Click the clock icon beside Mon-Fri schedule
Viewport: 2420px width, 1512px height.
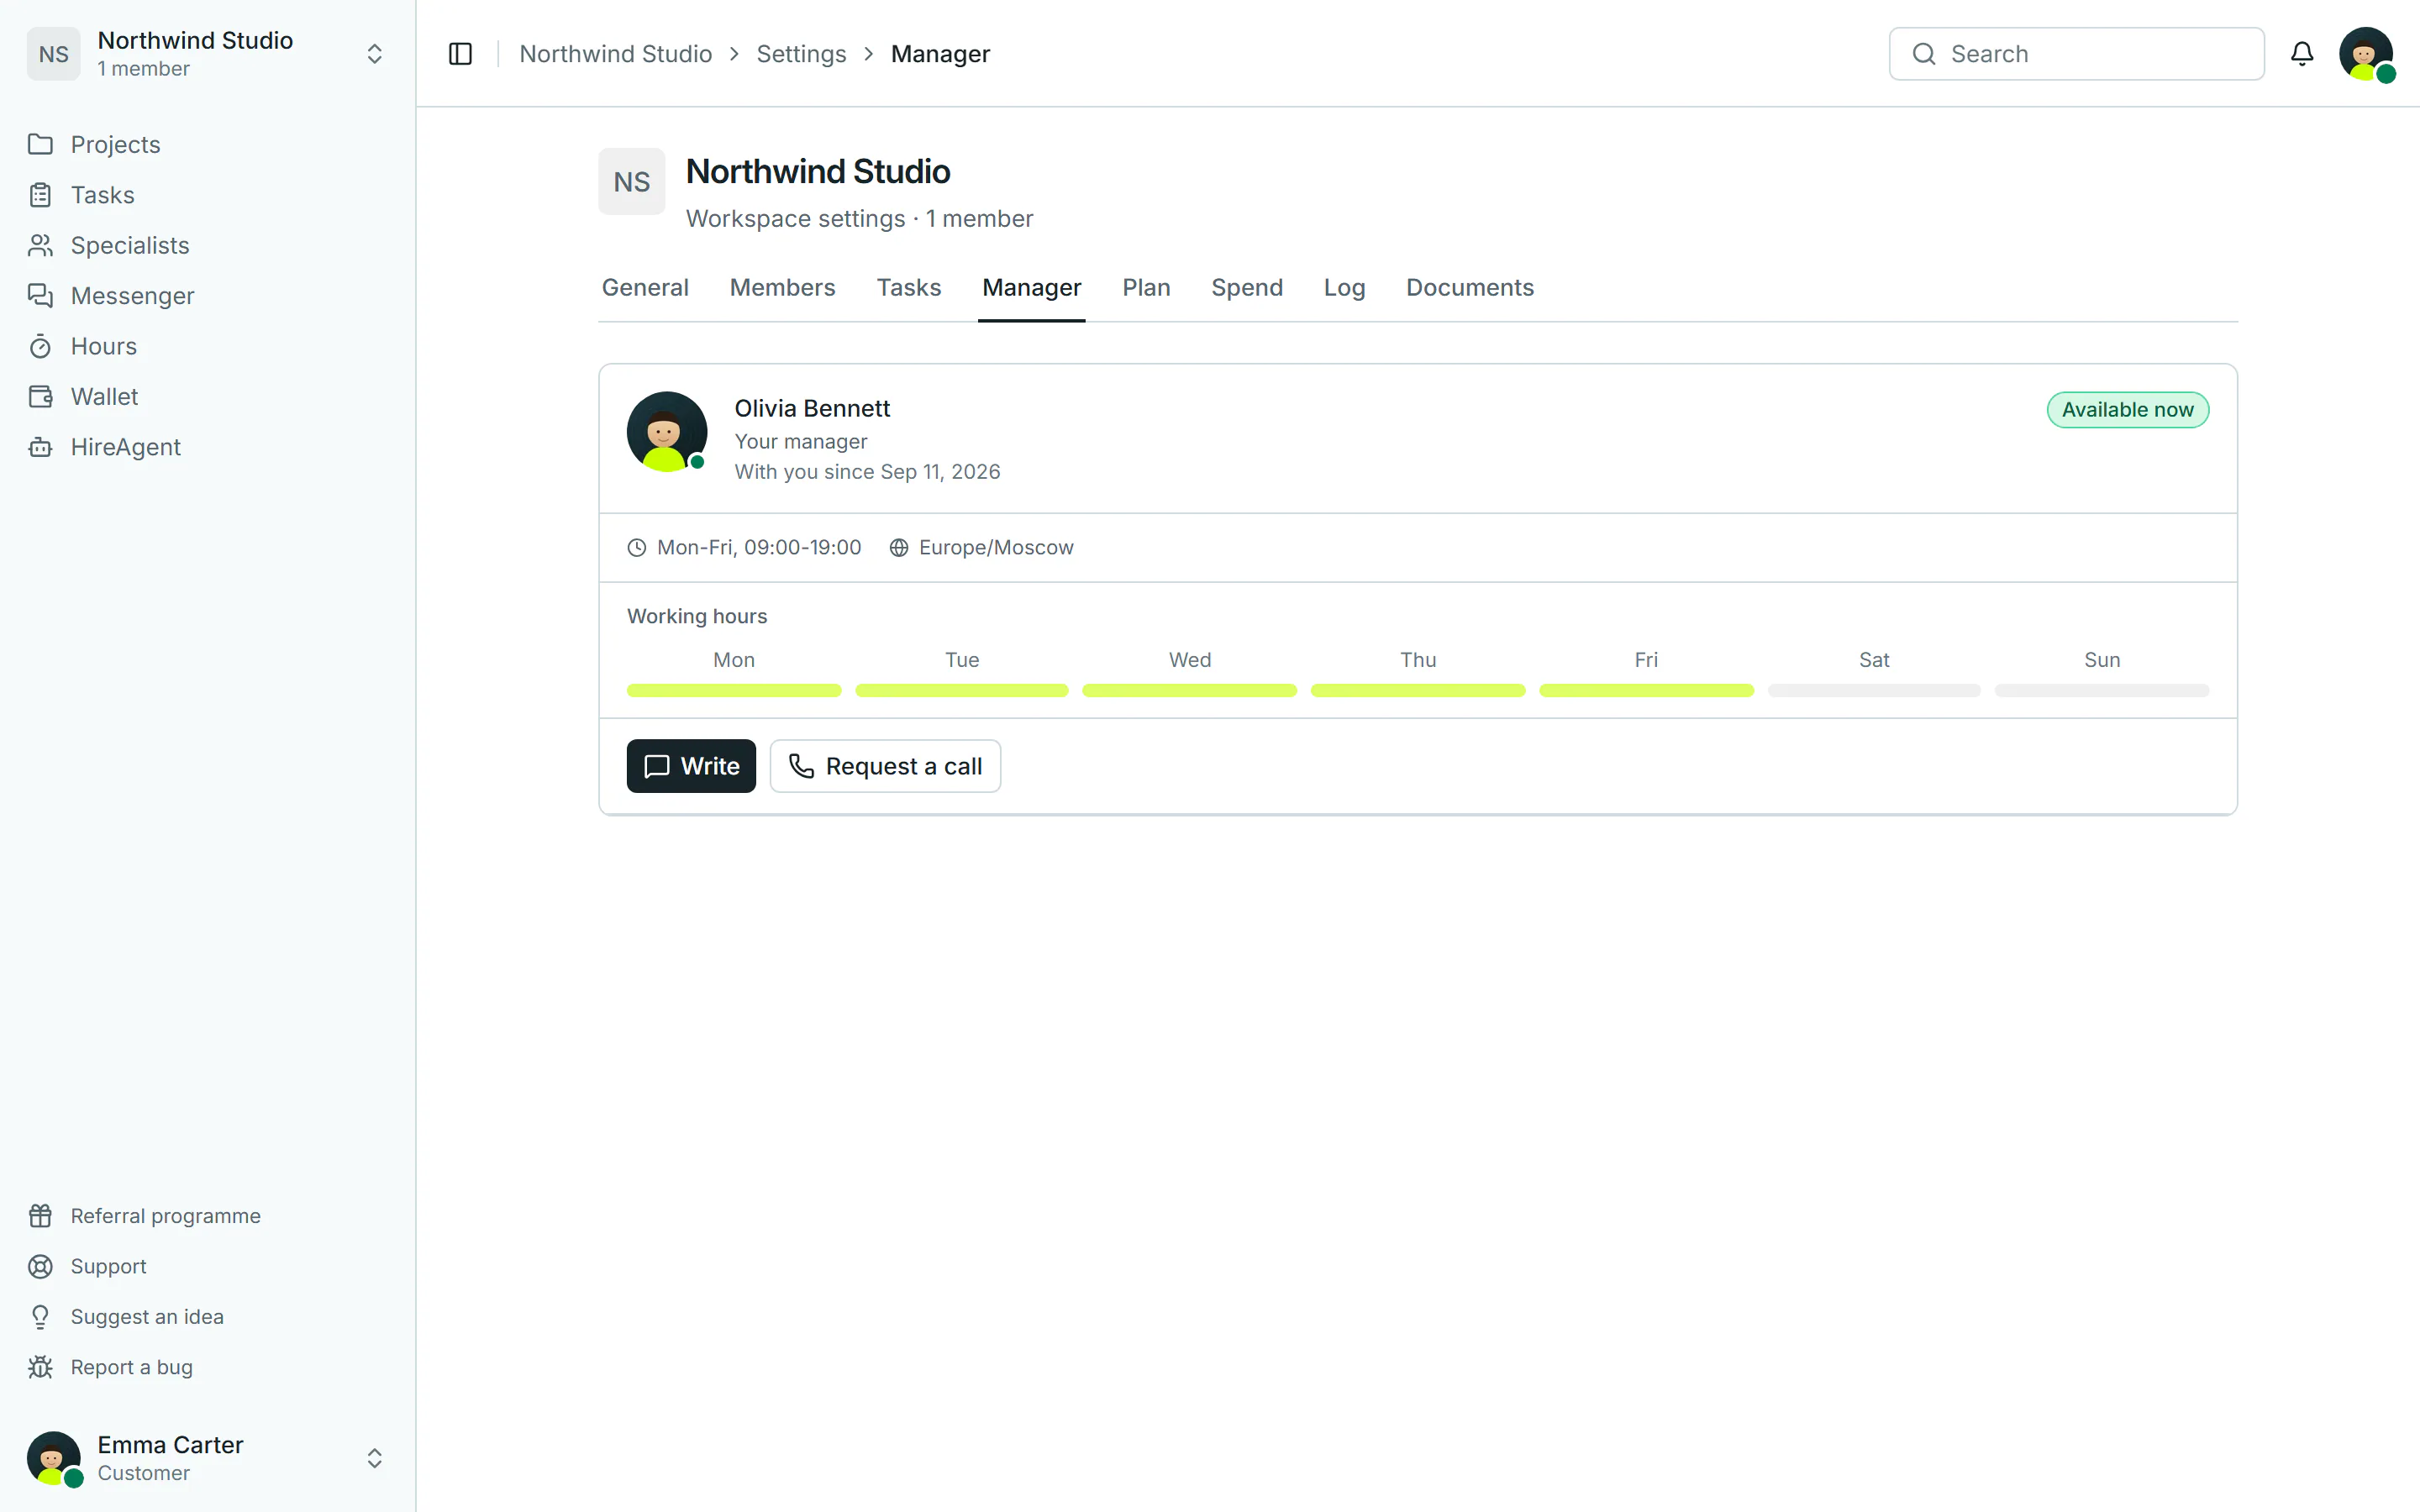[x=637, y=548]
